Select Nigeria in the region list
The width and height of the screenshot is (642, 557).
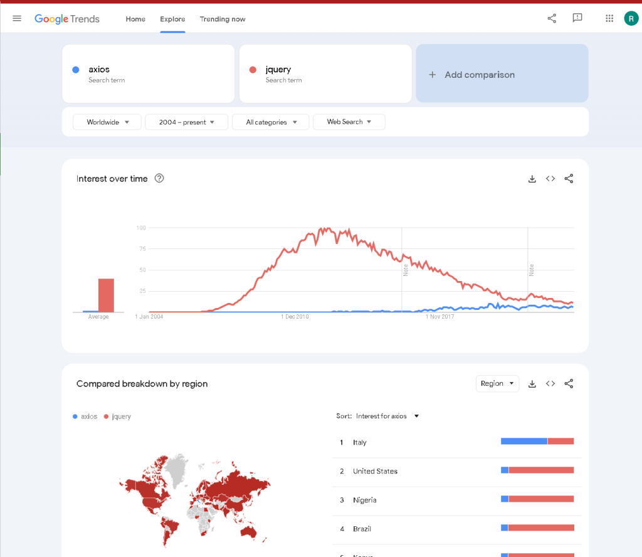click(x=364, y=500)
